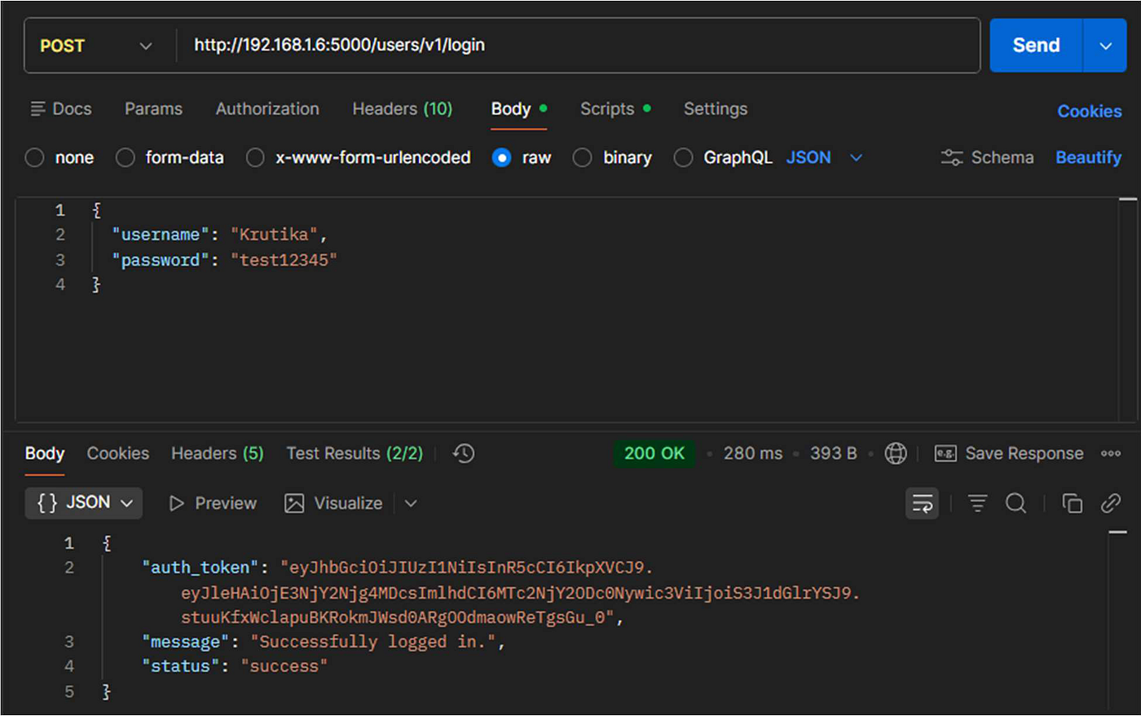Select the GraphQL body type
This screenshot has height=716, width=1141.
(x=723, y=157)
